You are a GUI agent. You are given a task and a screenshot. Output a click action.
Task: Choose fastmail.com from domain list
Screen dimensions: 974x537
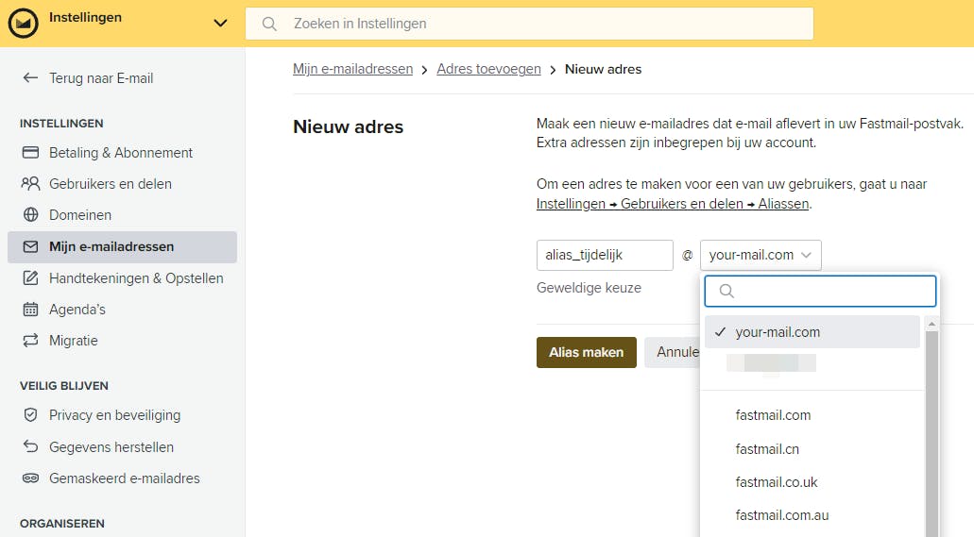773,415
